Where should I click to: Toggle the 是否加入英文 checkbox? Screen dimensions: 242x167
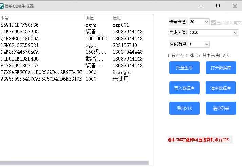pos(213,23)
